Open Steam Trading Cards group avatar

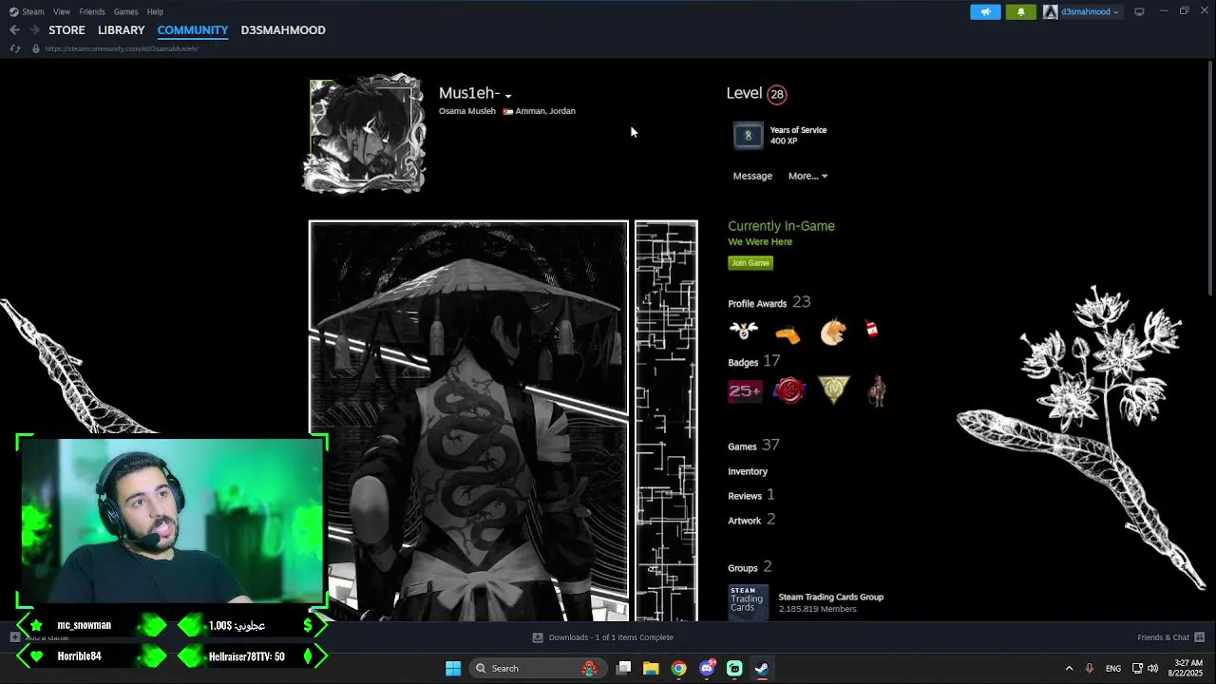pos(749,602)
